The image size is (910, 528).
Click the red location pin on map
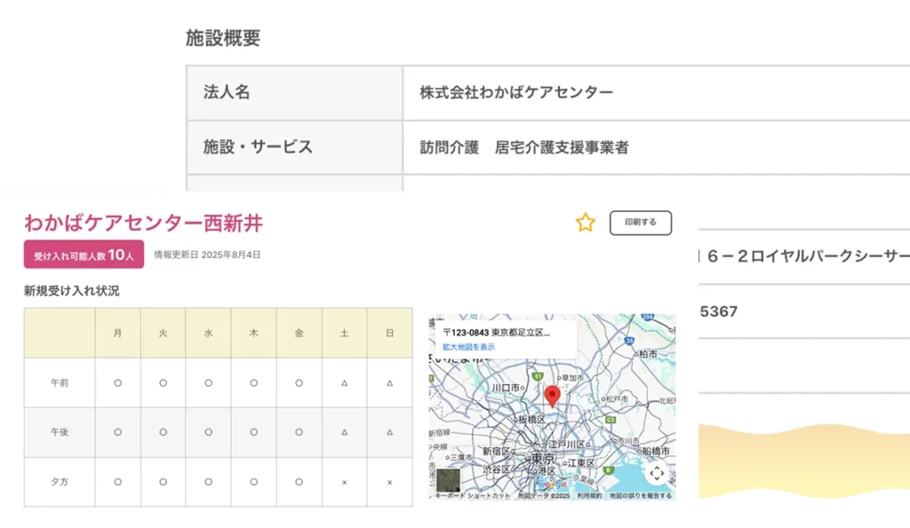pyautogui.click(x=552, y=396)
